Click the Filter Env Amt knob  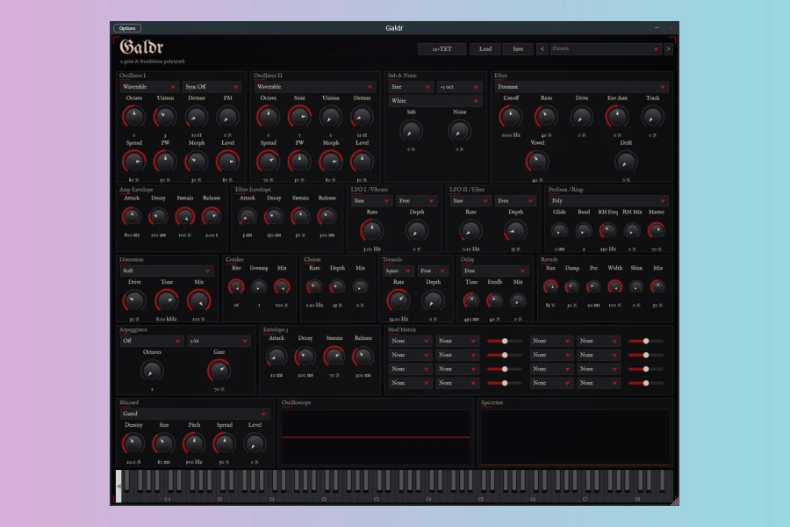617,117
